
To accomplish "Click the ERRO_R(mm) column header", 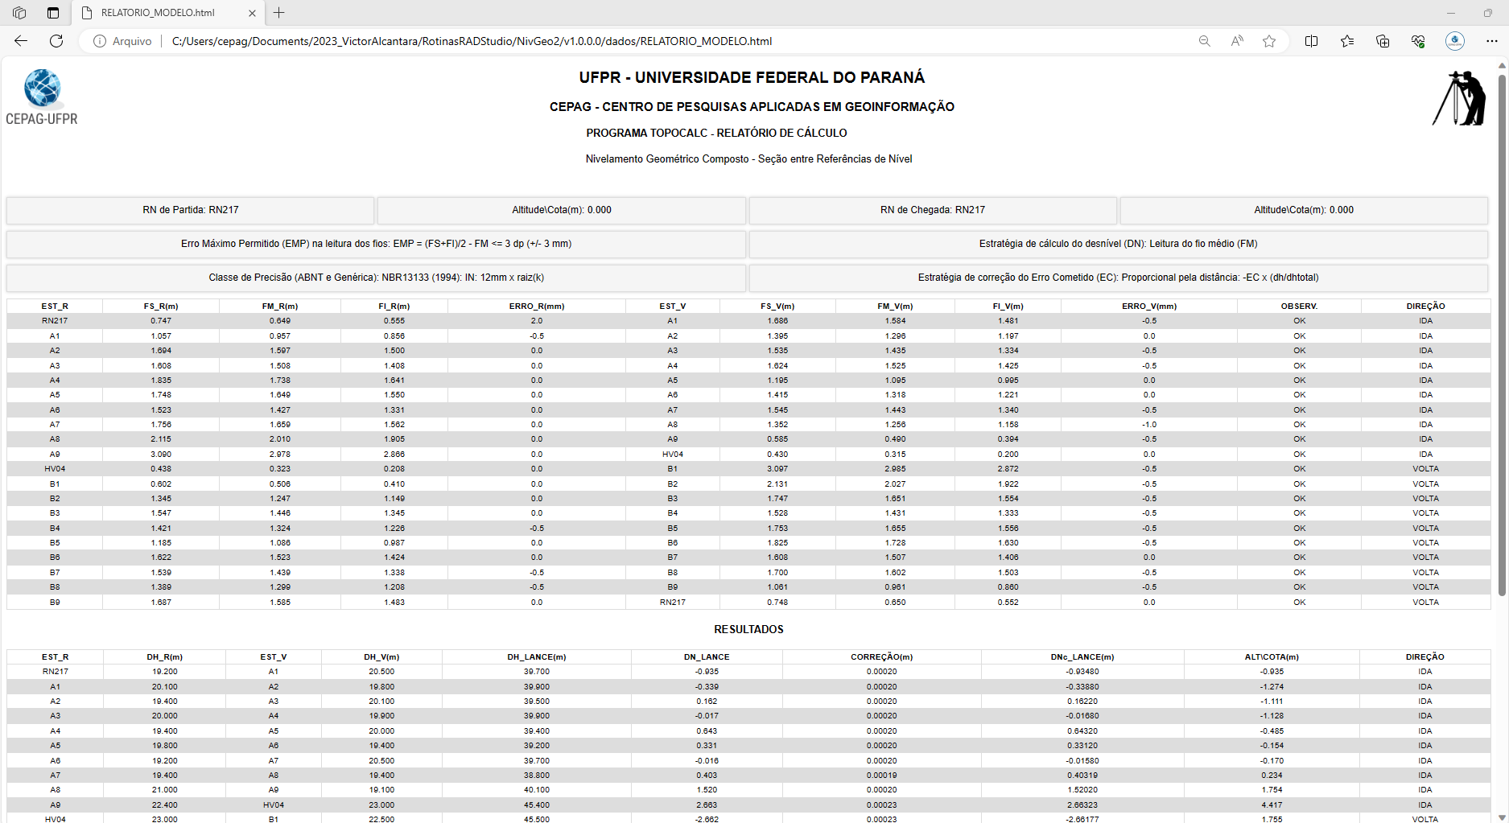I will coord(537,307).
